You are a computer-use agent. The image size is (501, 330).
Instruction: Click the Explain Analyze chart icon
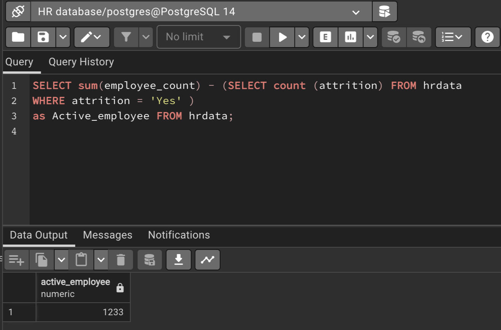click(350, 37)
